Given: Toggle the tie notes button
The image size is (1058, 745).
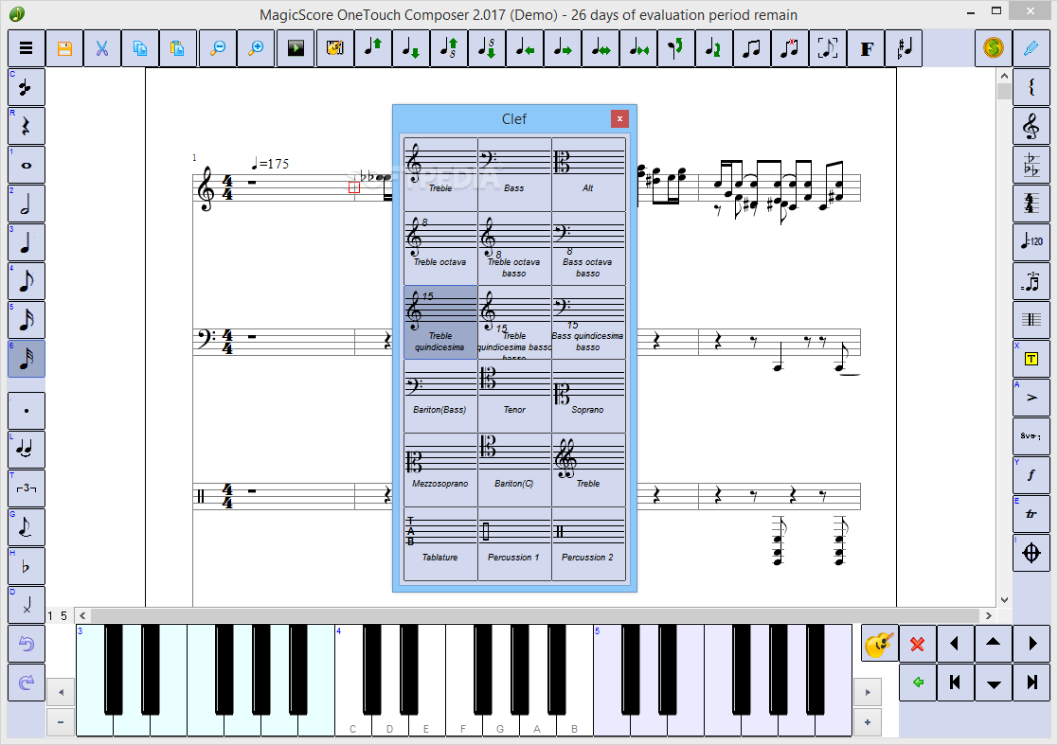Looking at the screenshot, I should pos(27,450).
